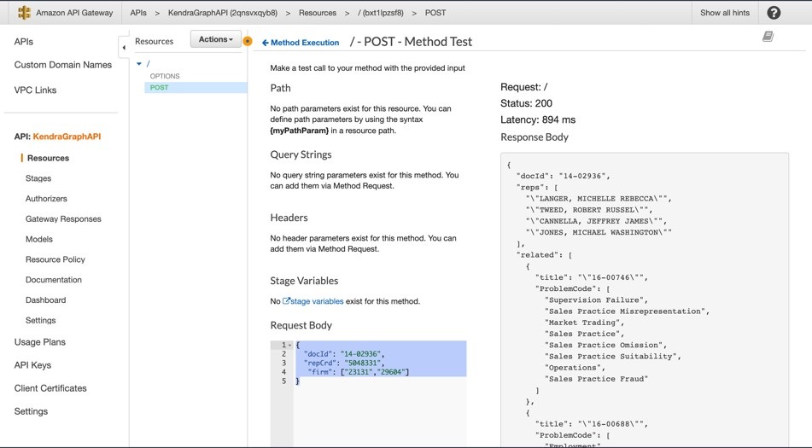Click the repCrd value 5048331

[x=361, y=364]
